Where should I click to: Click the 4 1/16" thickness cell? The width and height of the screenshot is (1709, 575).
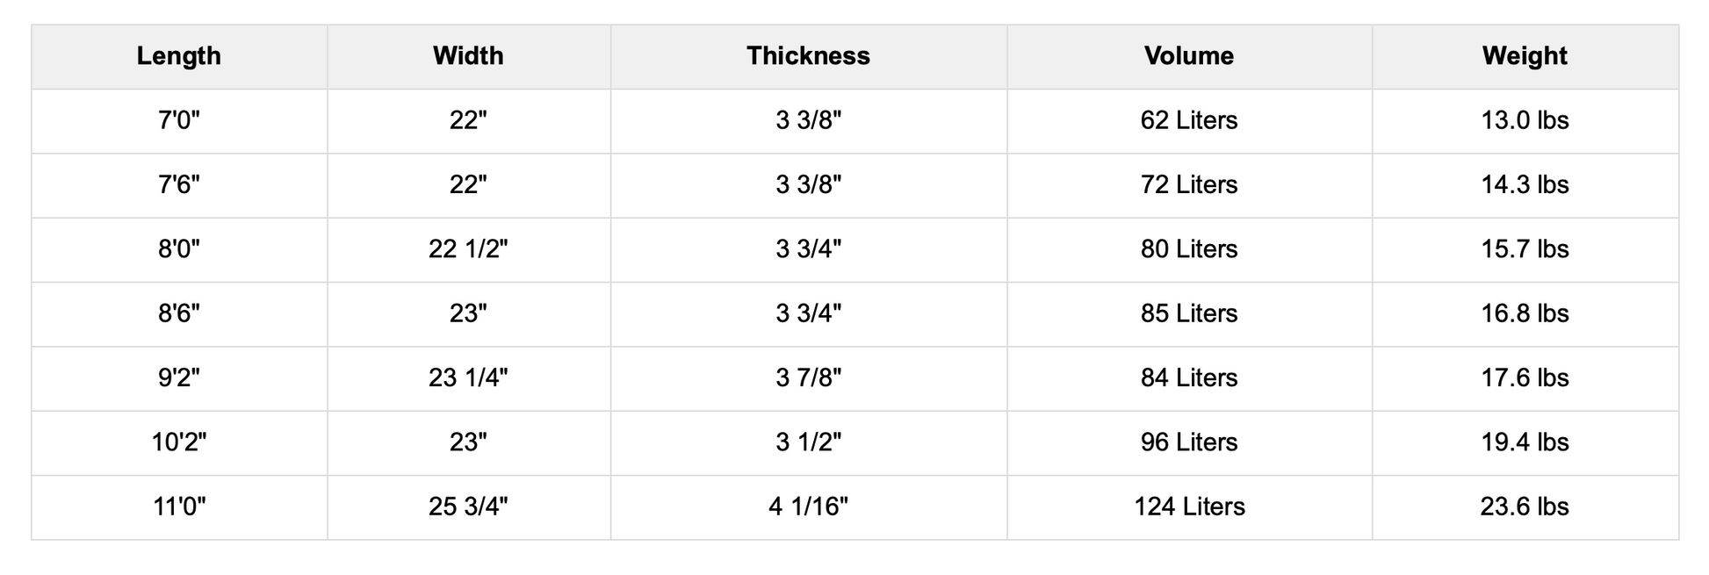click(808, 507)
